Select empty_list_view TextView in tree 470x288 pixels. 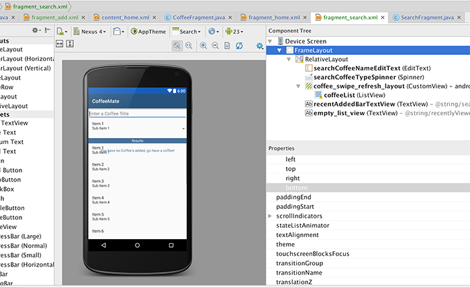355,113
